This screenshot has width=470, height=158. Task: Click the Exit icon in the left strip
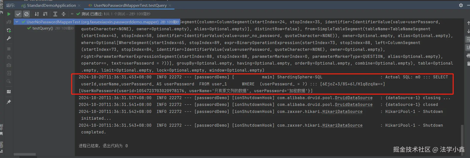point(9,73)
